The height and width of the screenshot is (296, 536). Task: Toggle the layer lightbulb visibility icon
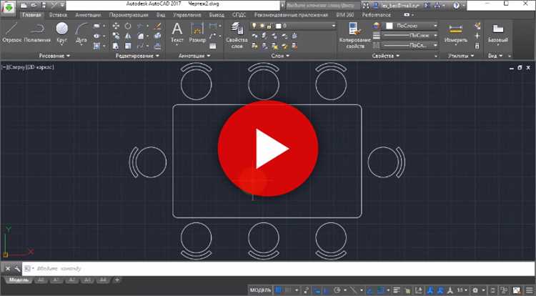(x=254, y=26)
